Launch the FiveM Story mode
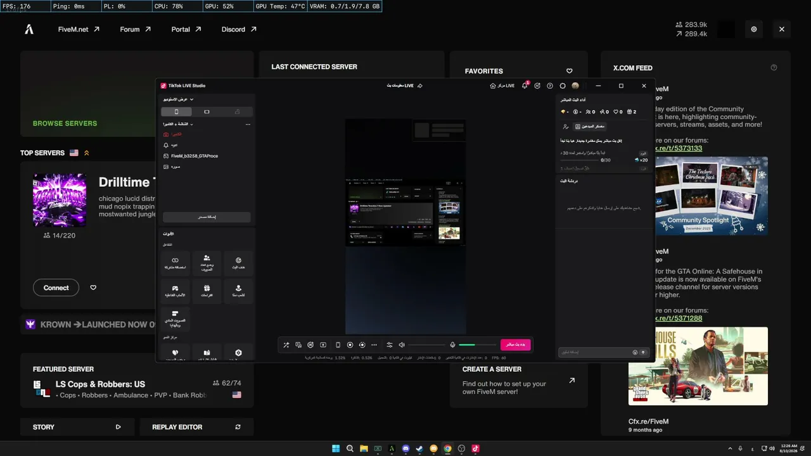This screenshot has height=456, width=811. coord(77,427)
